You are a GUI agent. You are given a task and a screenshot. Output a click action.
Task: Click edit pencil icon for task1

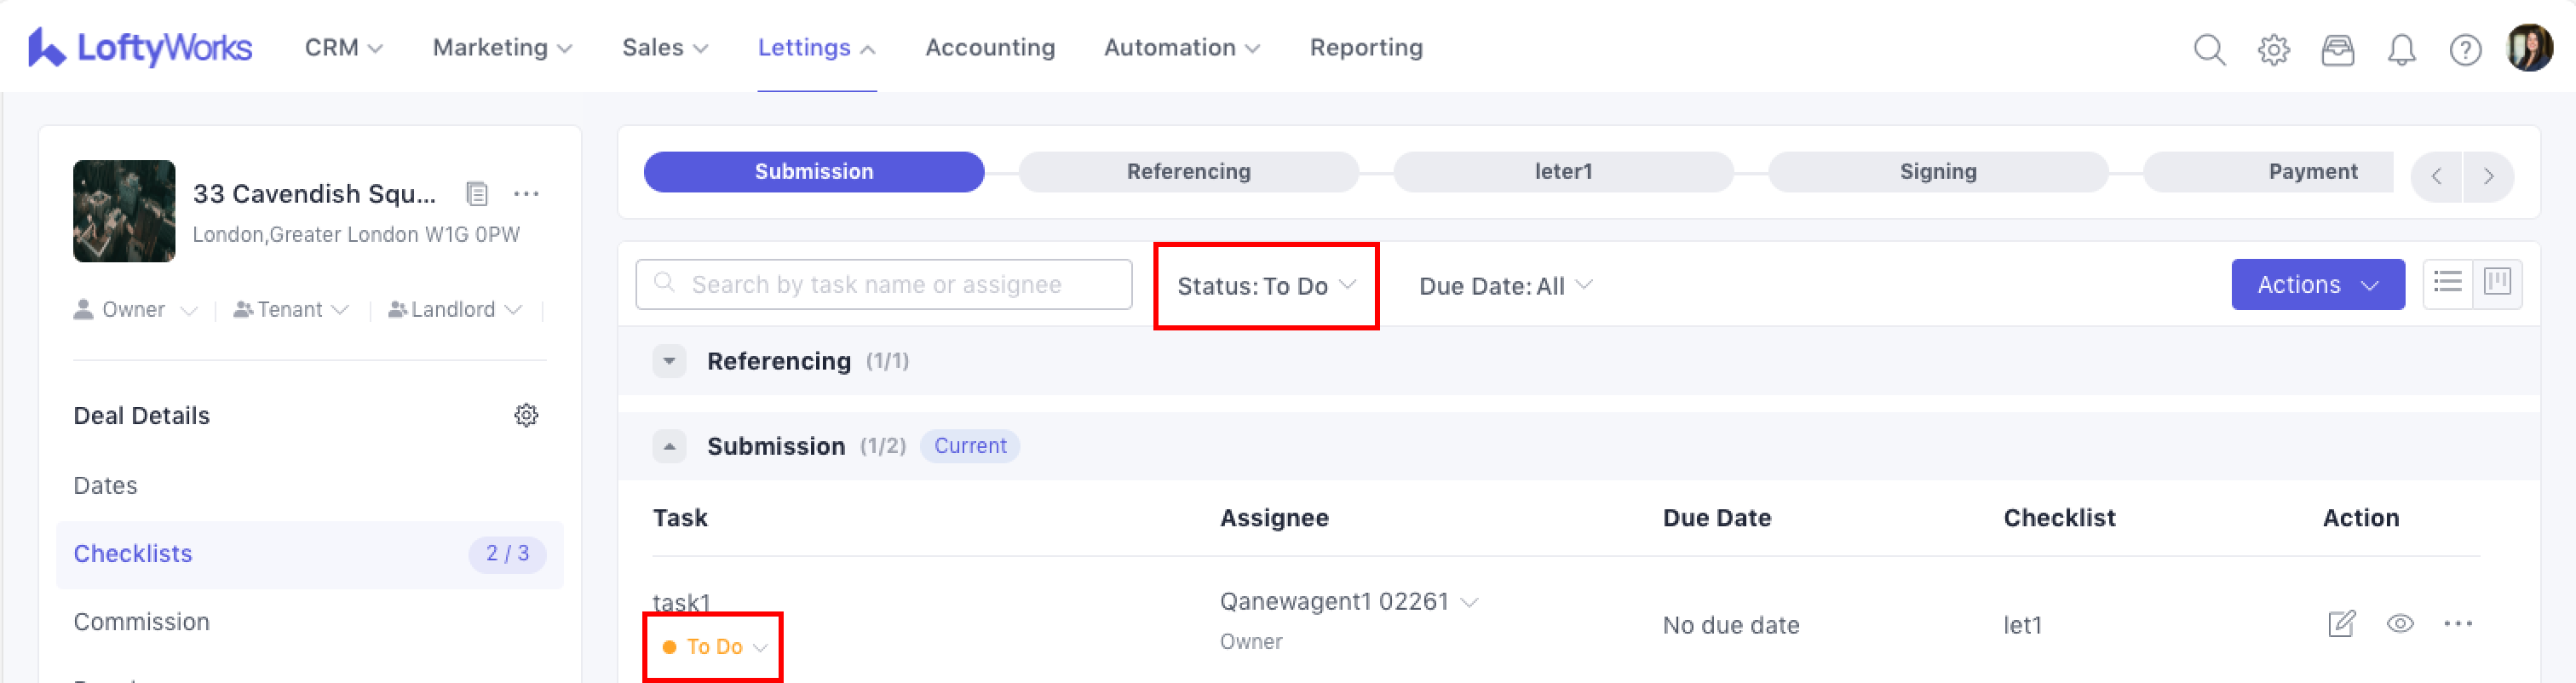(x=2341, y=624)
